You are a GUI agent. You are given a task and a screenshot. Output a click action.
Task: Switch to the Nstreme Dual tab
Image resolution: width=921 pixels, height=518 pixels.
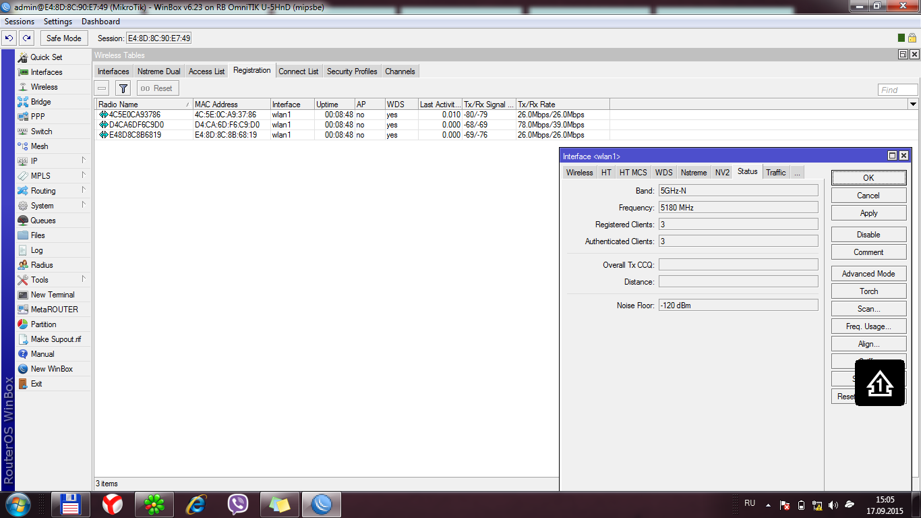[159, 71]
